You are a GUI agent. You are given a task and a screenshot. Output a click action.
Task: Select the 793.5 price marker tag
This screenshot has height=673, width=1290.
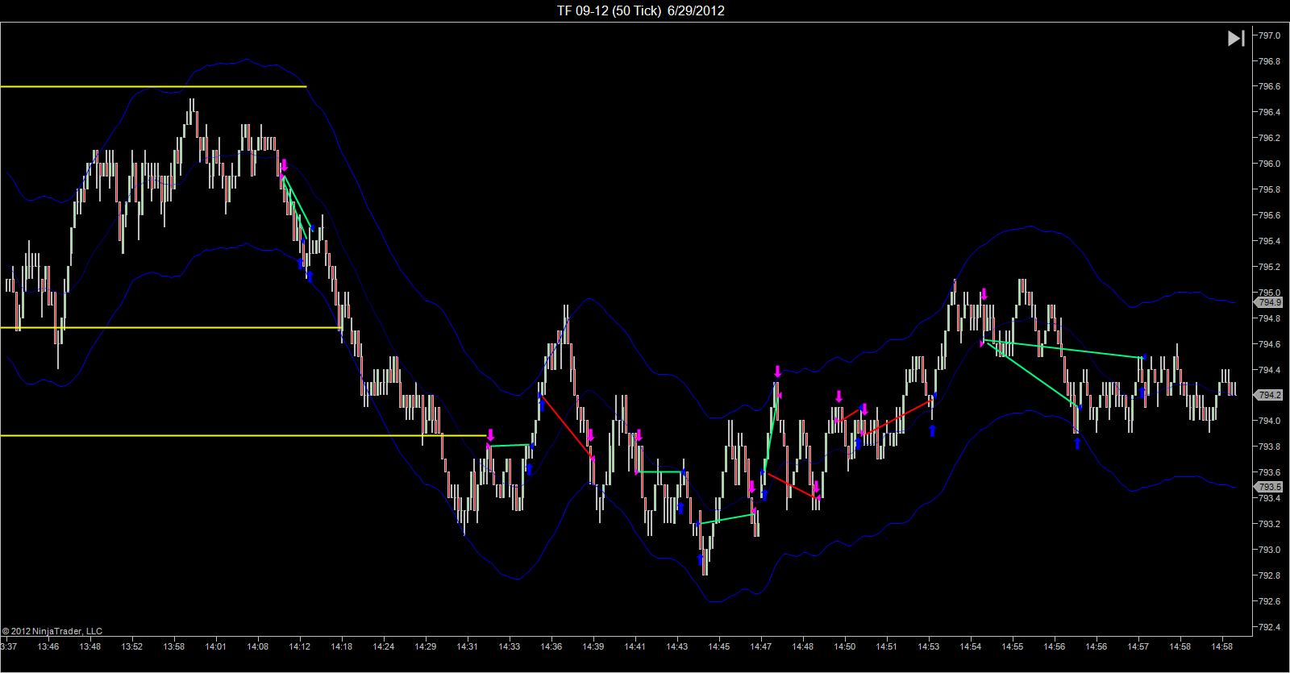pyautogui.click(x=1269, y=487)
